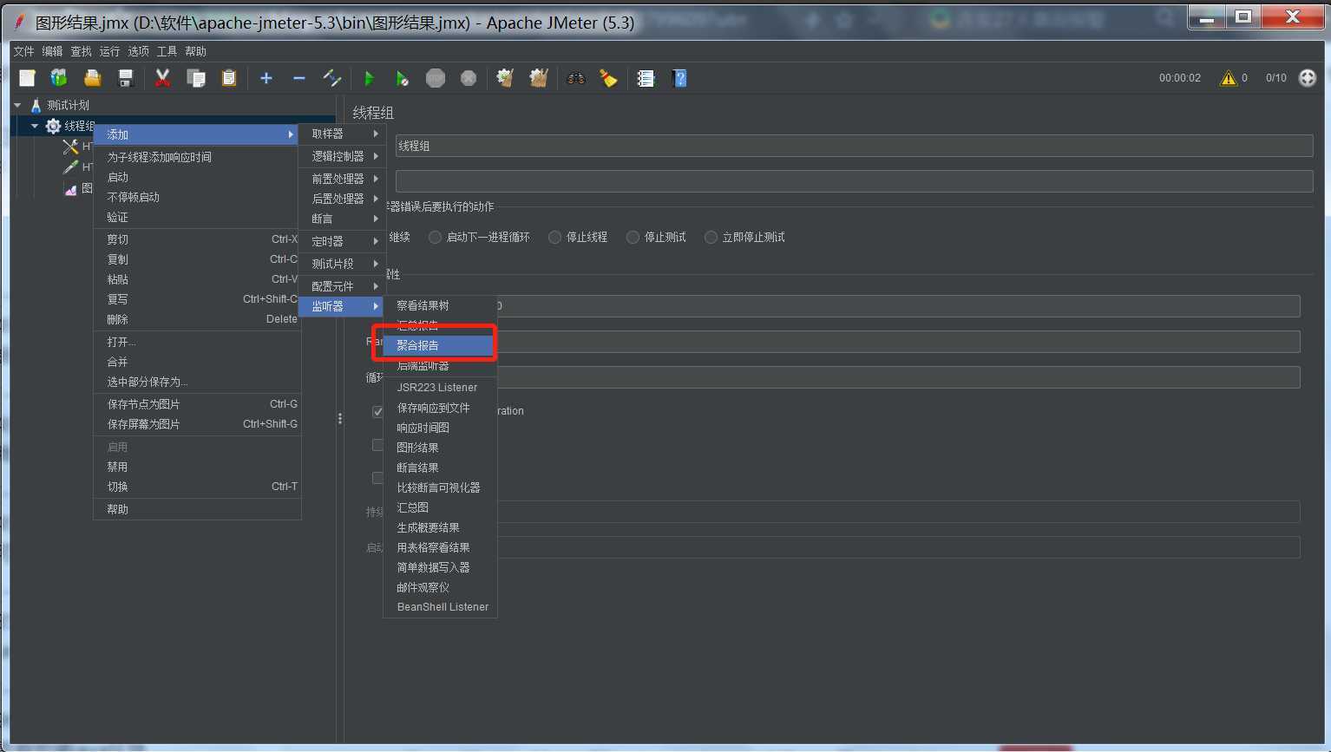Click the Reset Search icon

coord(609,78)
